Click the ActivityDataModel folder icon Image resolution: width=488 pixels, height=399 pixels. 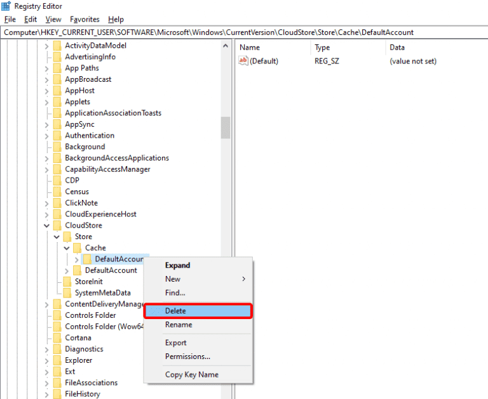click(x=57, y=46)
